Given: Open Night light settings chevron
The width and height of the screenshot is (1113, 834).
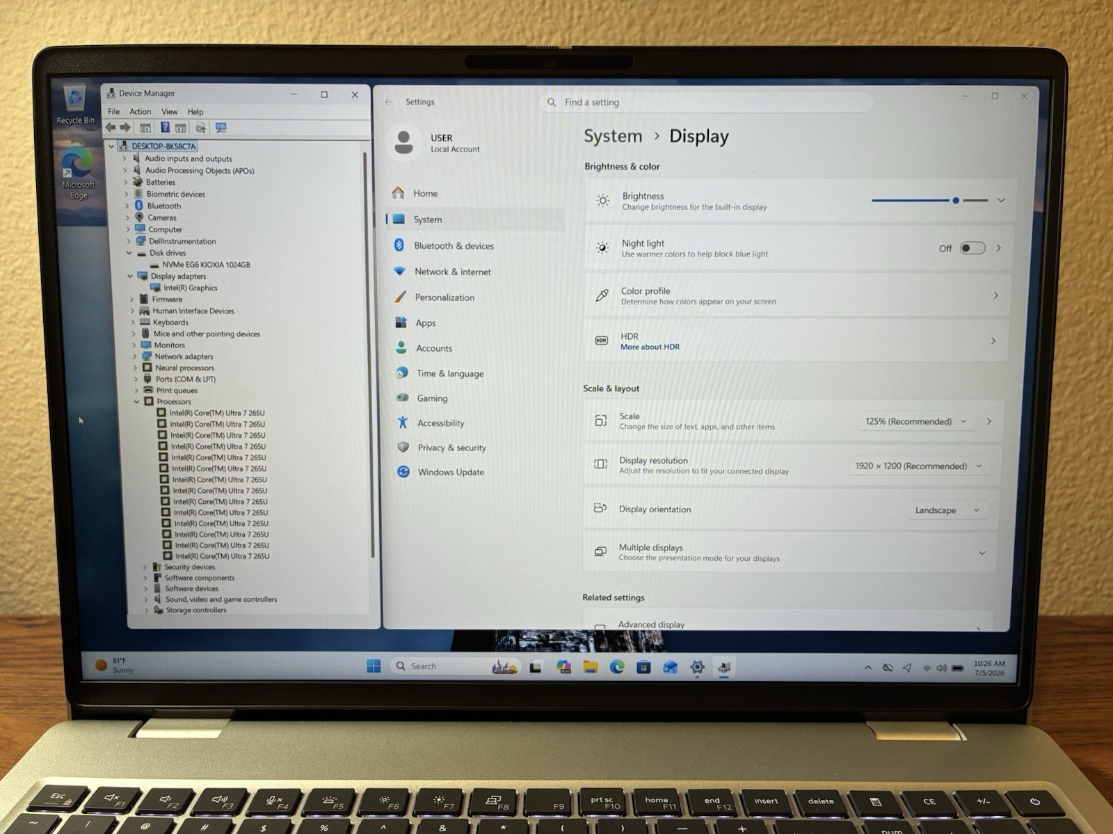Looking at the screenshot, I should point(999,248).
